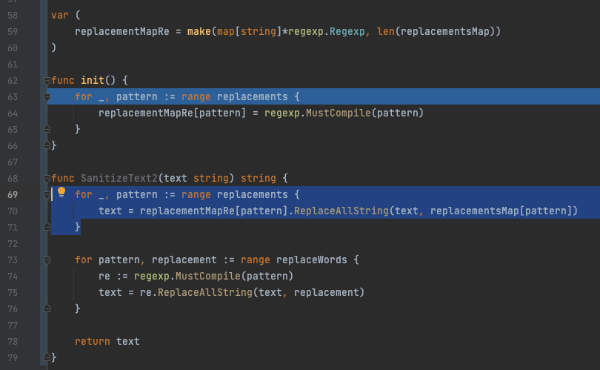Click fold end marker on line 65
This screenshot has height=370, width=600.
pos(47,129)
